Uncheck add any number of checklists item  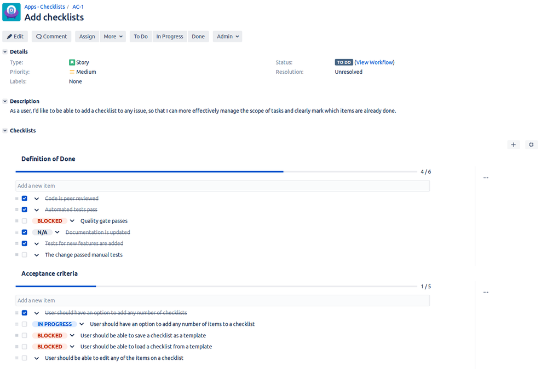(25, 313)
